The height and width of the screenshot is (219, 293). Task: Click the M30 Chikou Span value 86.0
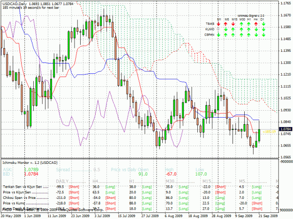[169, 198]
